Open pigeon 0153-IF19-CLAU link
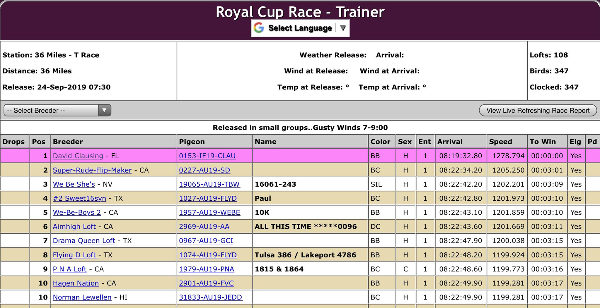 (x=207, y=156)
